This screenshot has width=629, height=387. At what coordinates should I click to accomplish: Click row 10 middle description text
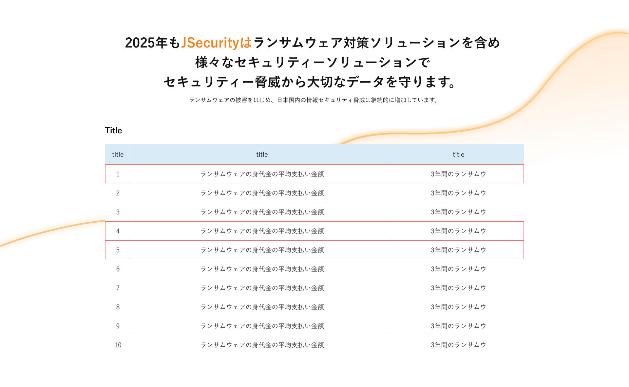(262, 345)
